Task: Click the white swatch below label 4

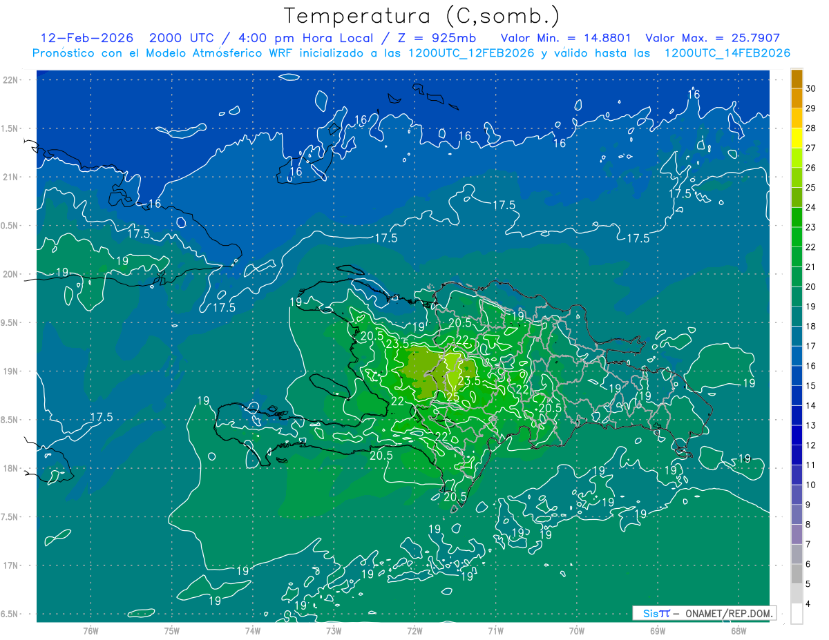Action: 797,614
